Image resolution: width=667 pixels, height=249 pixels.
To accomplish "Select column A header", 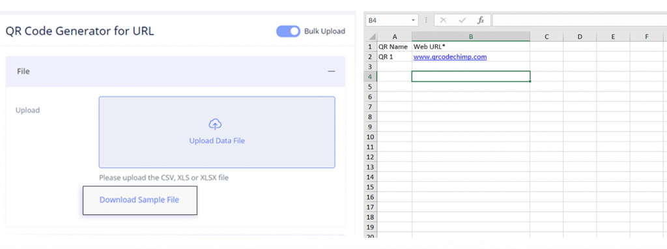I will (x=395, y=37).
